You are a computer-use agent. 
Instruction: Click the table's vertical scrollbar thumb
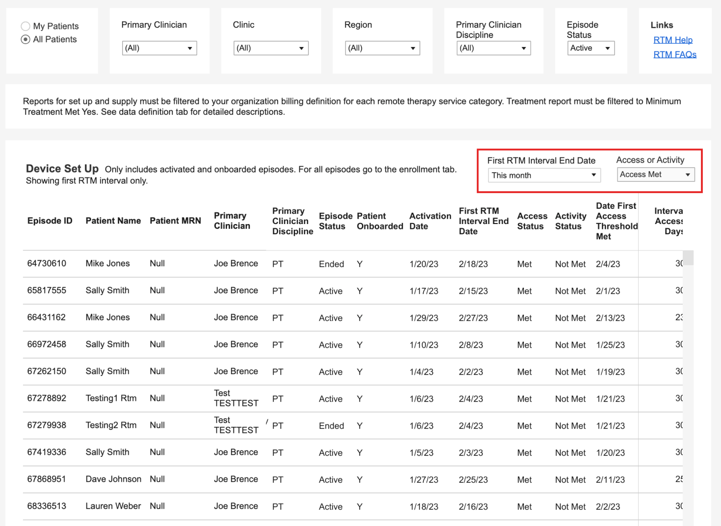(689, 258)
